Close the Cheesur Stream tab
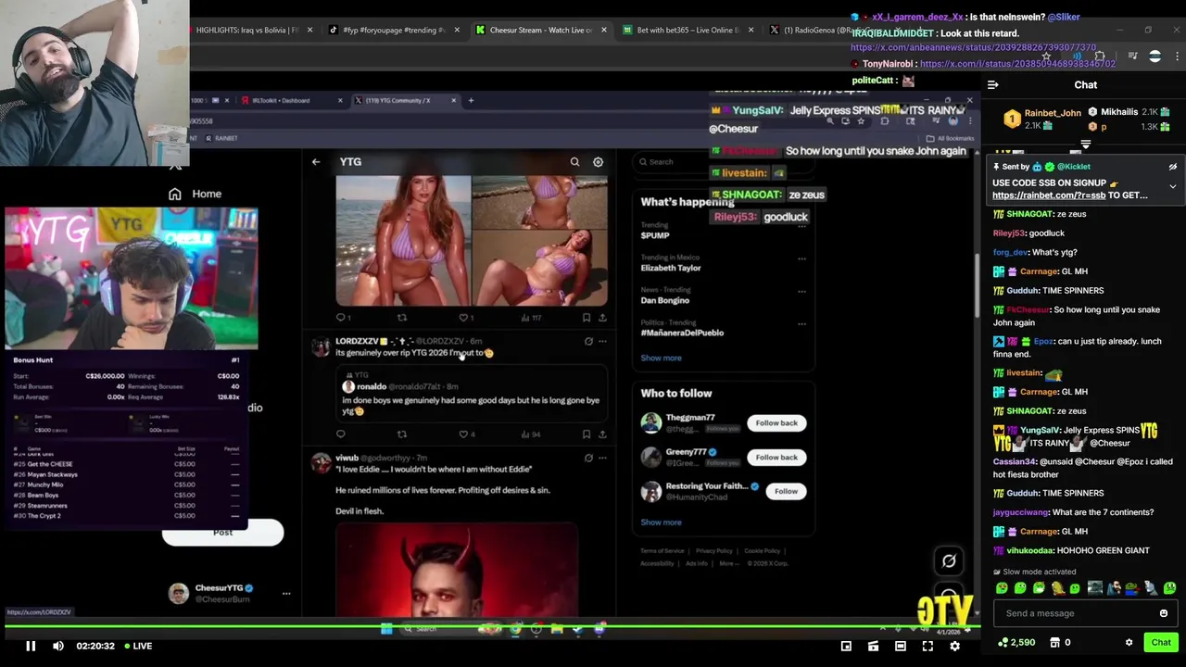This screenshot has width=1186, height=667. 603,30
